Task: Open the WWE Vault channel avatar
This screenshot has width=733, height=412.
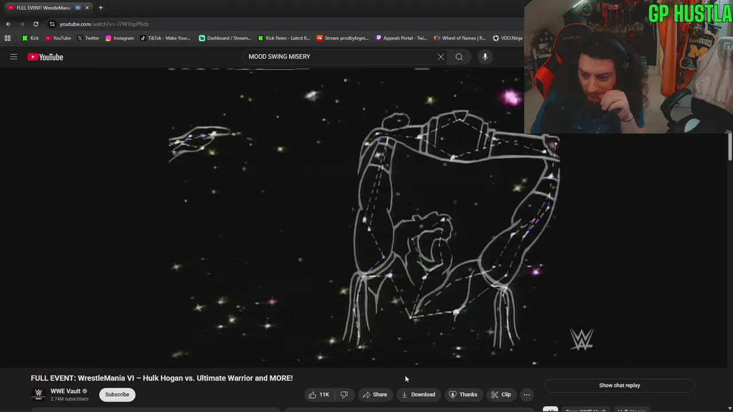Action: 38,394
